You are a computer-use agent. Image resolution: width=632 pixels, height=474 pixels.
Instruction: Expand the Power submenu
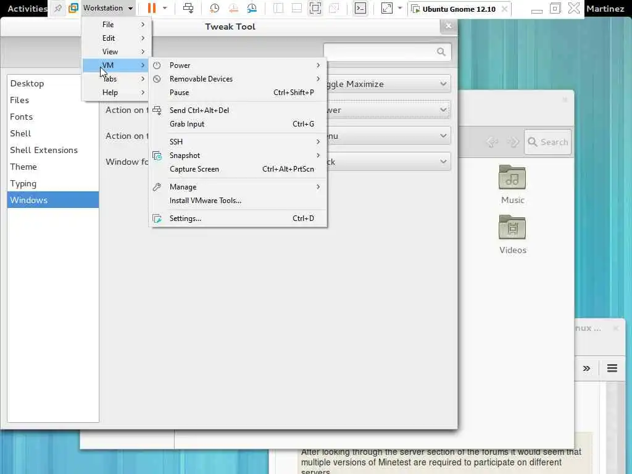(238, 65)
